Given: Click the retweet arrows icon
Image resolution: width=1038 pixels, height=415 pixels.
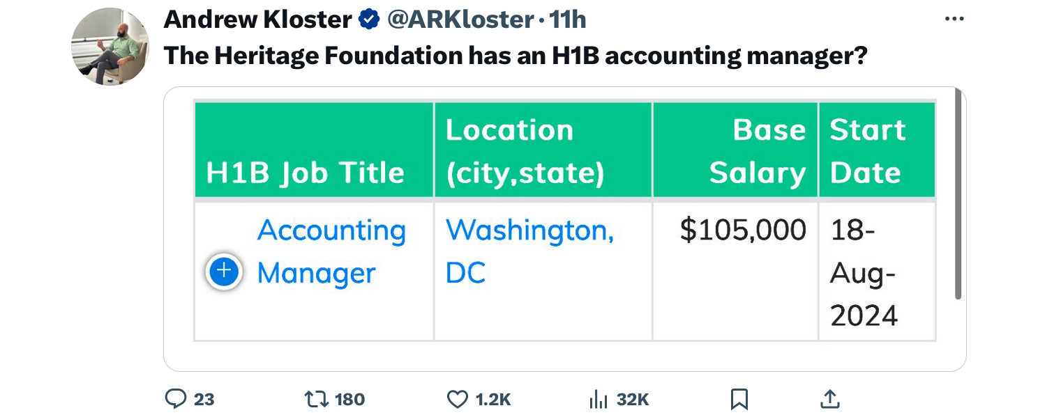Looking at the screenshot, I should coord(317,399).
